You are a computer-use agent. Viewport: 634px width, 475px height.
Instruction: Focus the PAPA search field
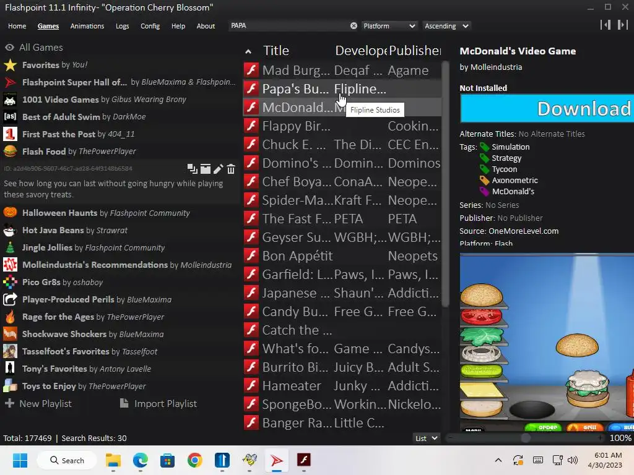click(289, 26)
